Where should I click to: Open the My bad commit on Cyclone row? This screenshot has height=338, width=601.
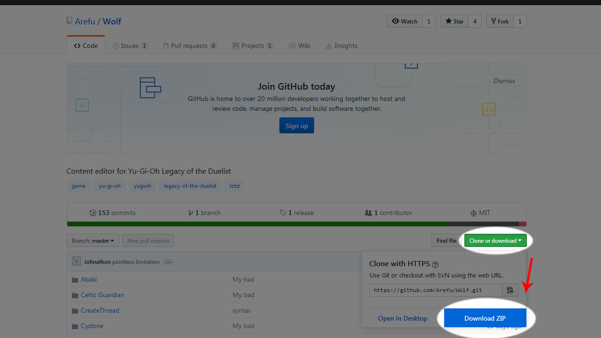[x=243, y=326]
